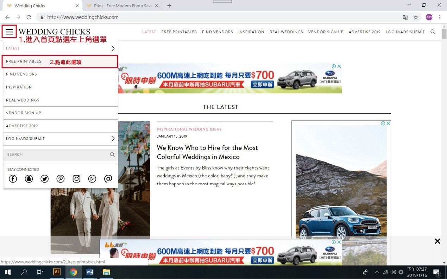447x279 pixels.
Task: Open the Google Plus icon
Action: coord(92,179)
